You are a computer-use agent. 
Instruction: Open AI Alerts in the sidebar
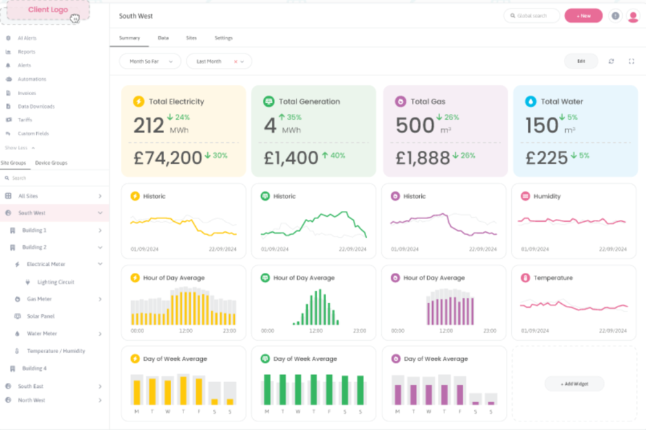pos(26,38)
